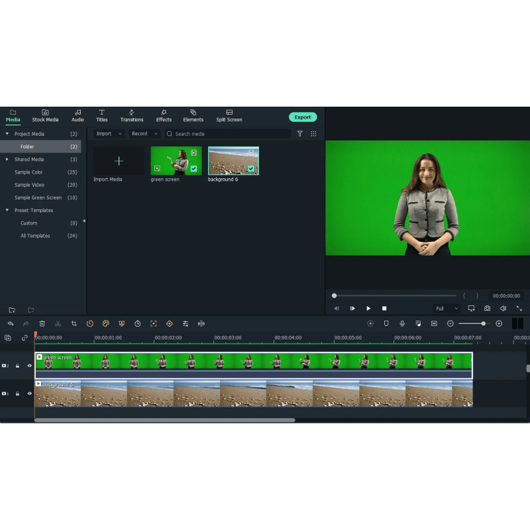The width and height of the screenshot is (530, 530).
Task: Open the Effects tab
Action: point(164,116)
